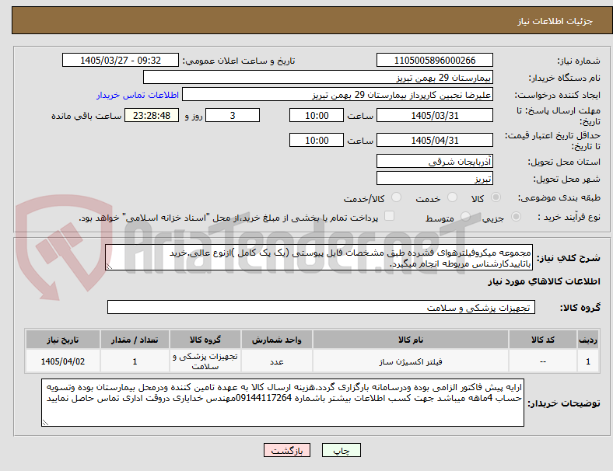The height and width of the screenshot is (471, 613).
Task: Click the تعداد / مقدار column header
Action: point(135,340)
